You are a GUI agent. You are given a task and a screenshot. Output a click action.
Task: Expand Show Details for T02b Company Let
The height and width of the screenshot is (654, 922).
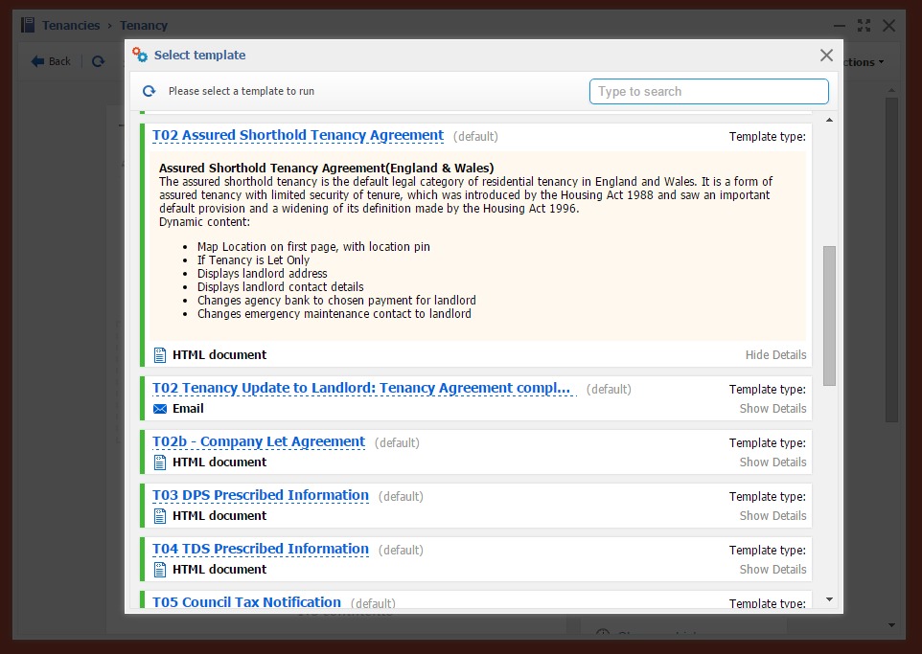(x=772, y=462)
